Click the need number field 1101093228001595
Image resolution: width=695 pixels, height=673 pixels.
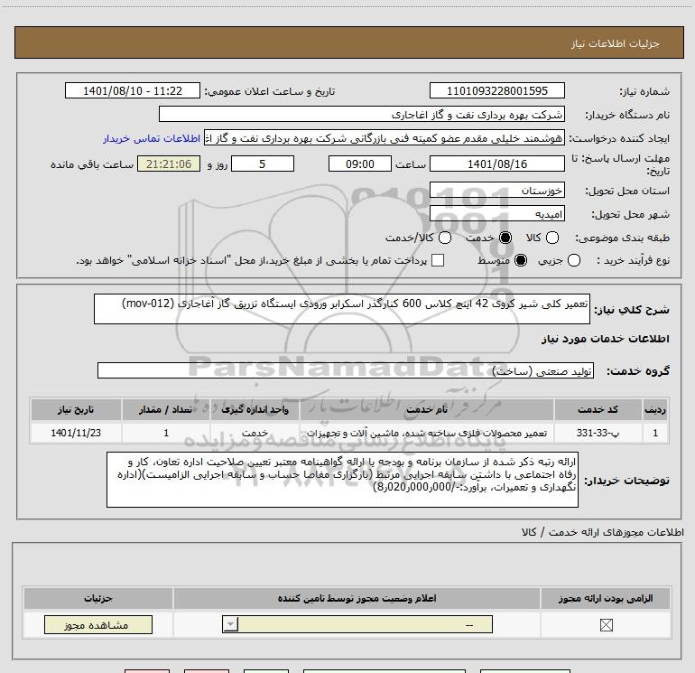496,90
